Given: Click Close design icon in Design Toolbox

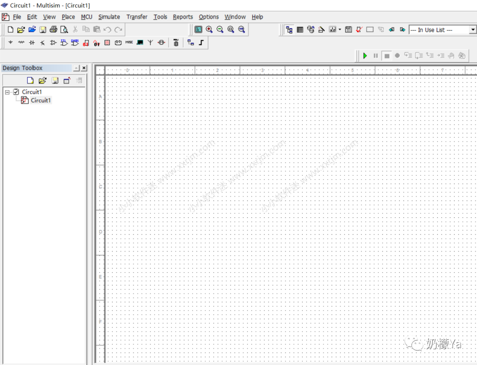Looking at the screenshot, I should (67, 80).
